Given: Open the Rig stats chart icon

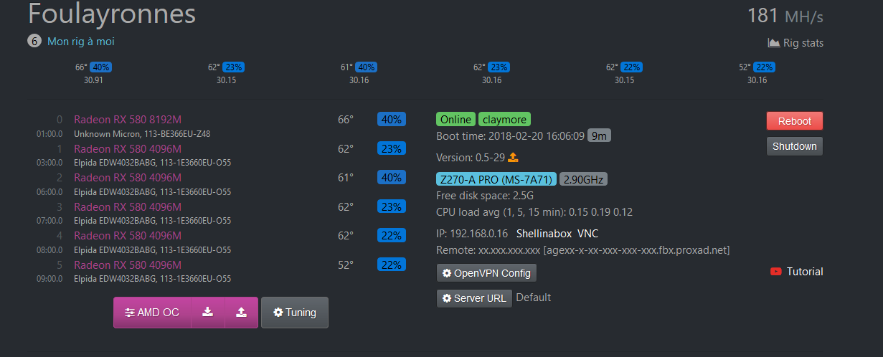Looking at the screenshot, I should (773, 43).
